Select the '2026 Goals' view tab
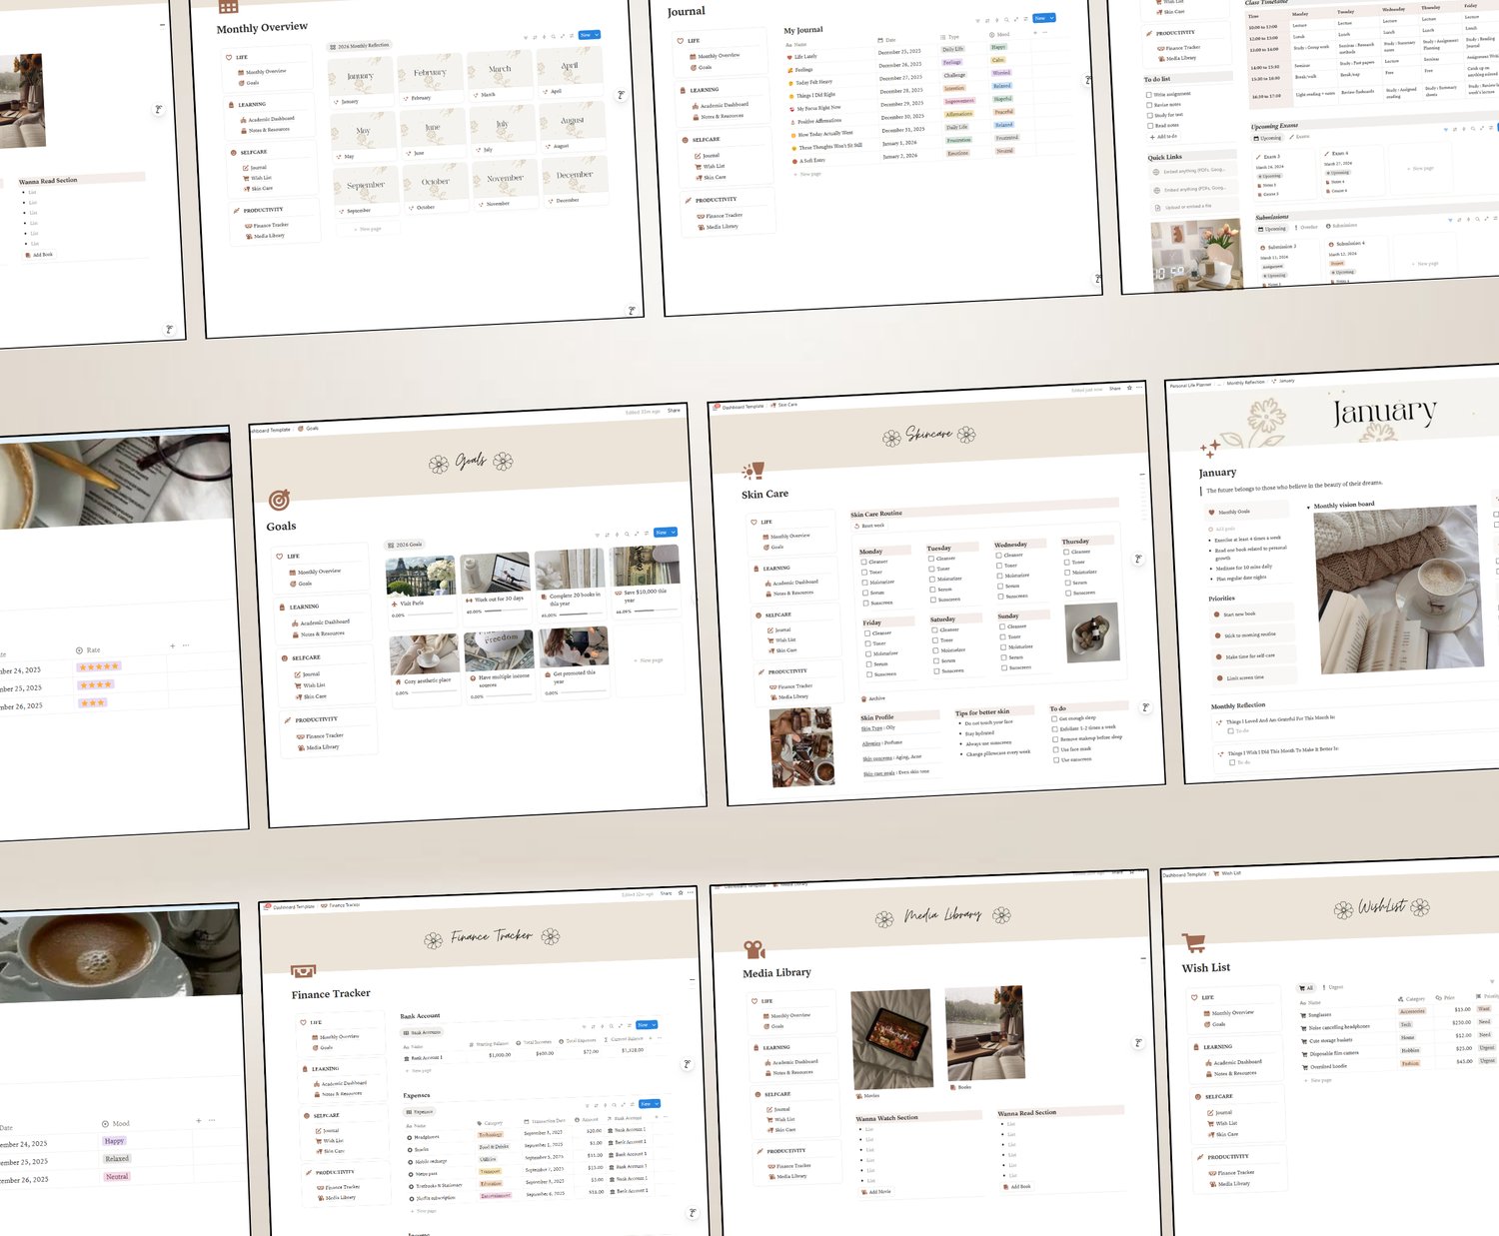 point(405,545)
